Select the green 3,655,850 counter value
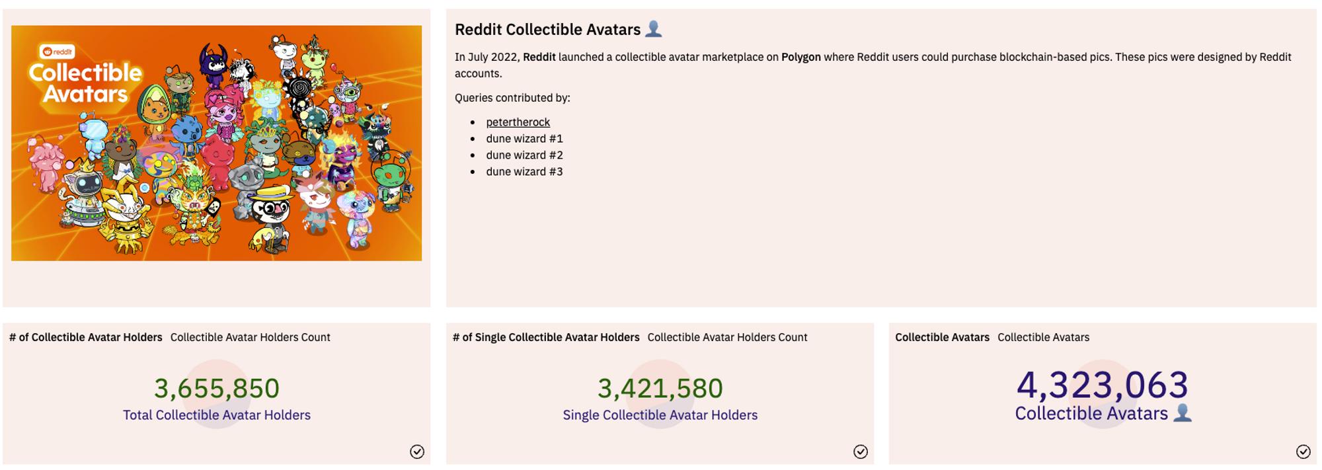 (217, 389)
